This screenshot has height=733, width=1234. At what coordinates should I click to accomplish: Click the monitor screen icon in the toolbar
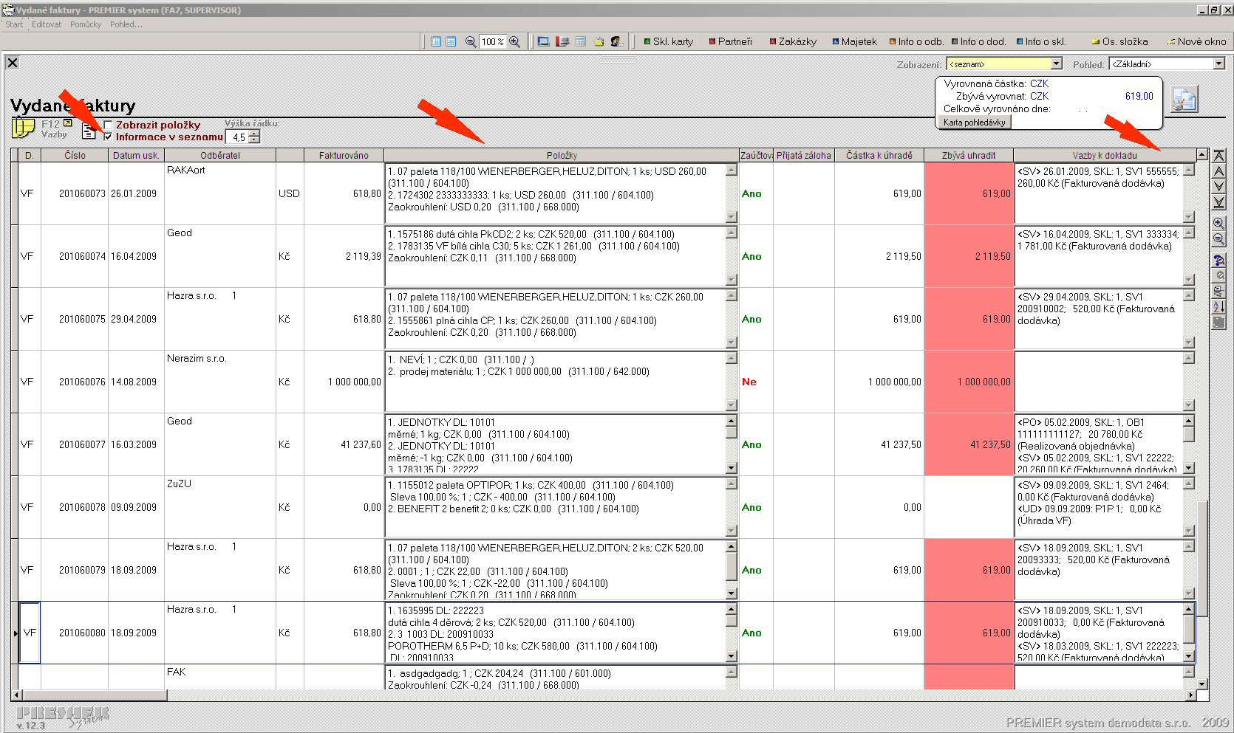pos(544,42)
